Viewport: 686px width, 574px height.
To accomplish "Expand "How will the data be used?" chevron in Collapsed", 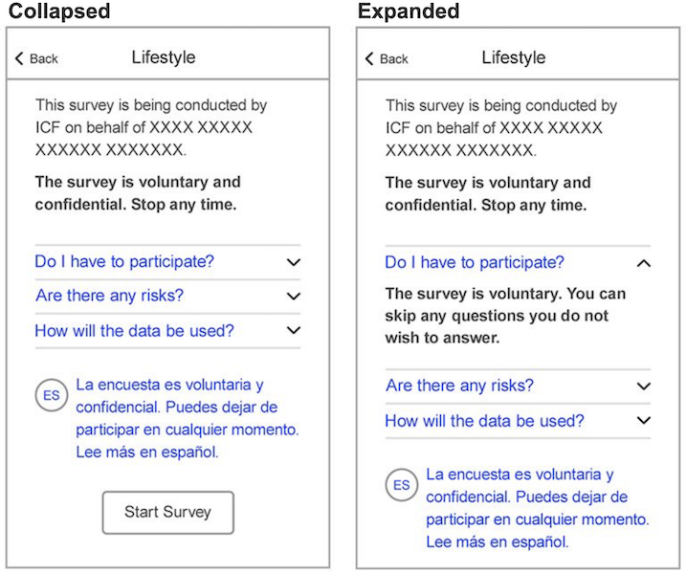I will 293,331.
